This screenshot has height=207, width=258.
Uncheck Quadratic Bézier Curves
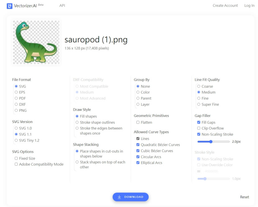pyautogui.click(x=138, y=145)
